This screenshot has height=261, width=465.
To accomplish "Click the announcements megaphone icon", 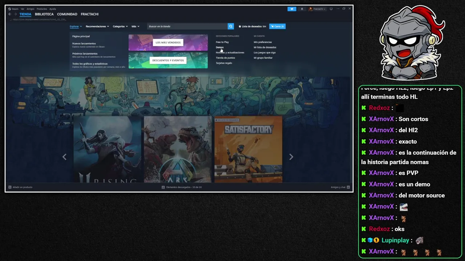I will [292, 9].
